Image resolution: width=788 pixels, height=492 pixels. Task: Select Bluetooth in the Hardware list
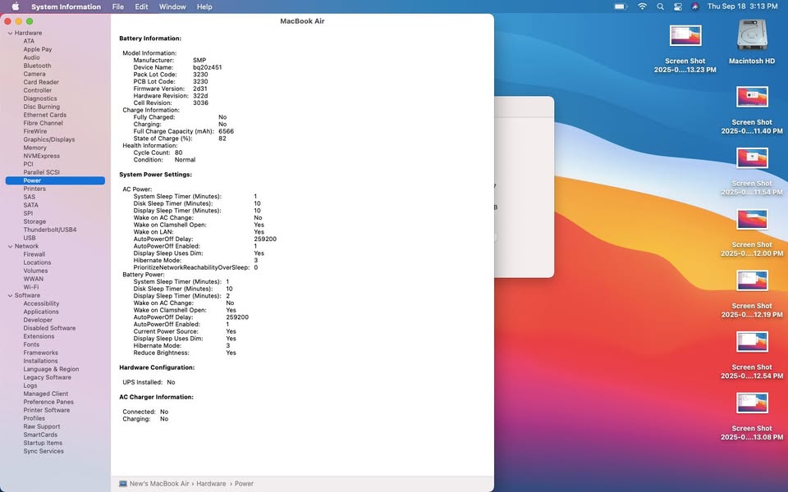pyautogui.click(x=37, y=66)
